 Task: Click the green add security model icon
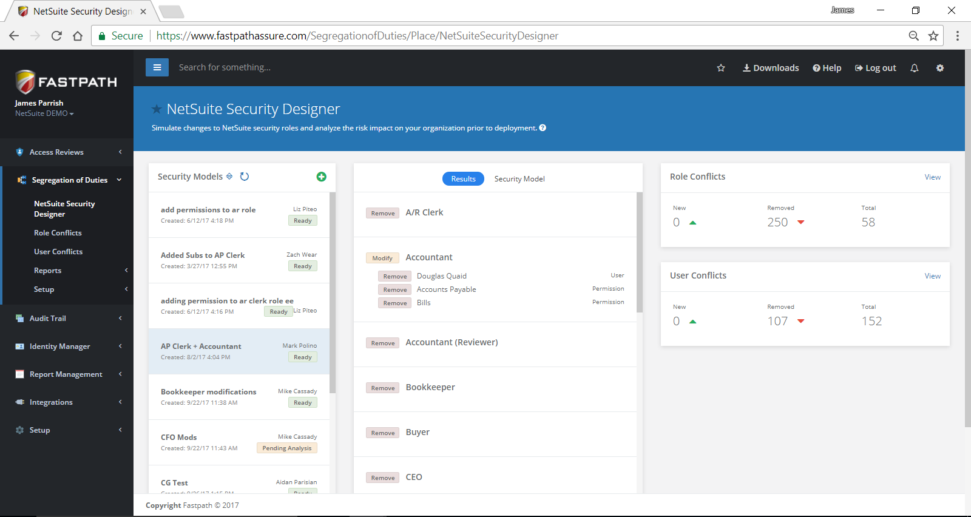322,177
